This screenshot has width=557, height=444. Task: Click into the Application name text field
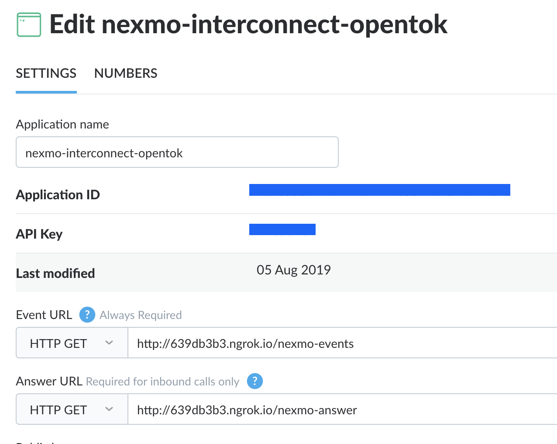177,153
